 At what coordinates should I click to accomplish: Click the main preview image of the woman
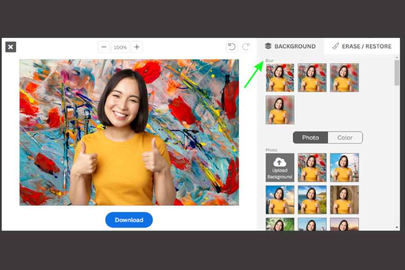[x=129, y=133]
